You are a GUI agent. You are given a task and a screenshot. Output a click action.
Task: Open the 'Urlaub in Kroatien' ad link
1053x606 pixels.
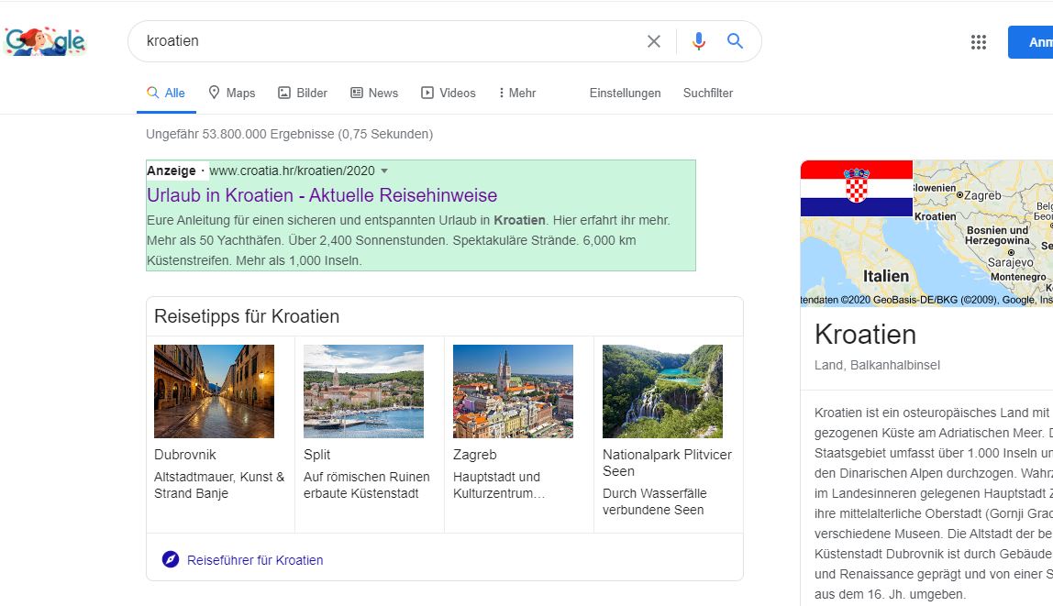click(322, 195)
